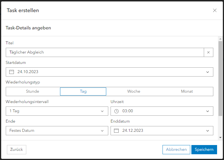Select Monat as Wiederholungstyp
This screenshot has width=224, height=160.
[187, 91]
